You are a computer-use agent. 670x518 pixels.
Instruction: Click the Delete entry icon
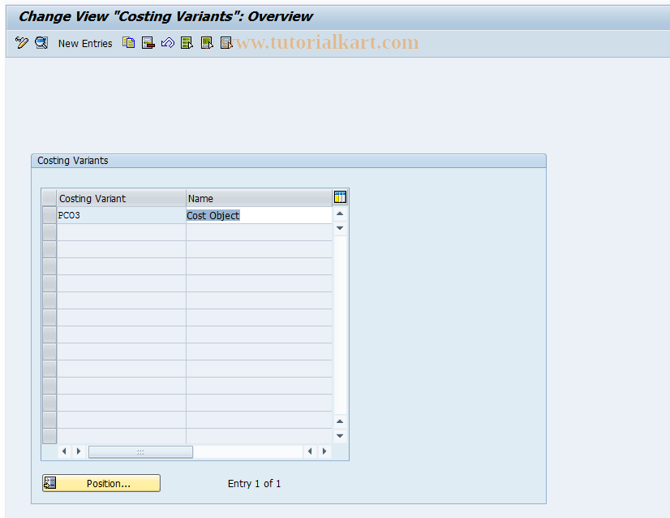point(148,42)
